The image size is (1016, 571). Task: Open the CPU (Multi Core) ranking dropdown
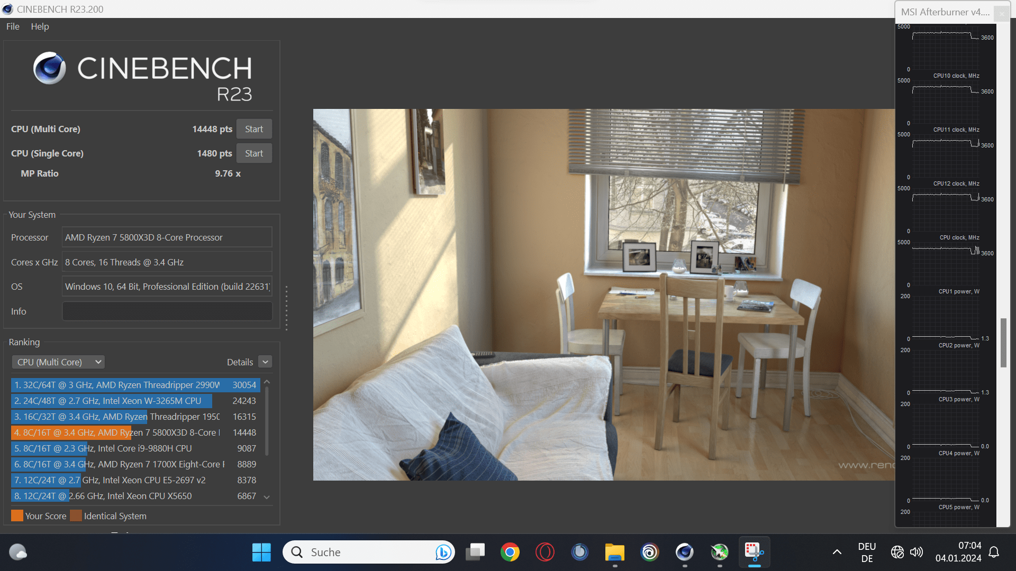point(58,362)
